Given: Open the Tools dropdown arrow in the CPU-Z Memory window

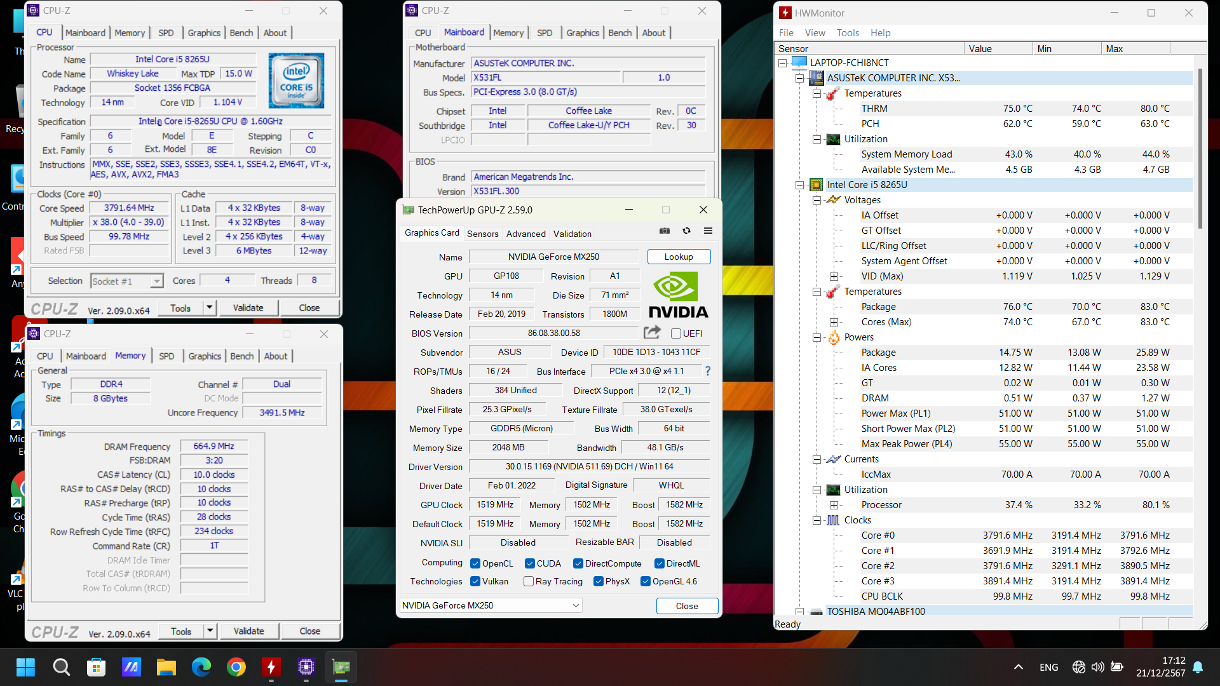Looking at the screenshot, I should 210,631.
